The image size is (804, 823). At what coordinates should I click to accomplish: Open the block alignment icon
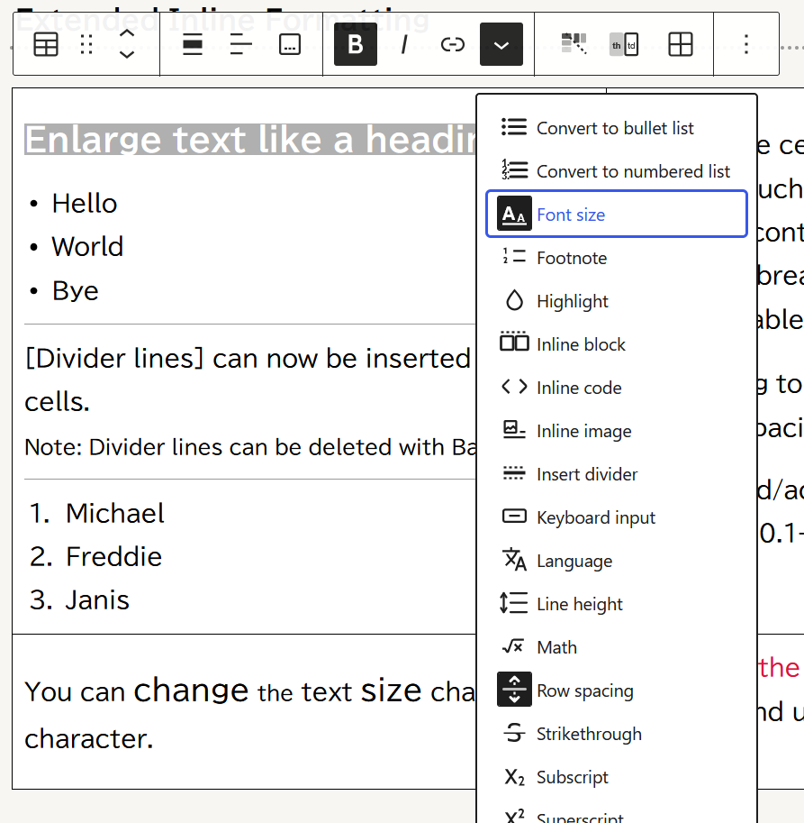coord(193,44)
